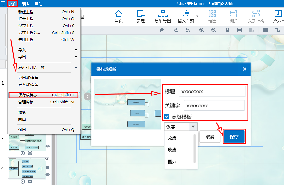Click the dropdown list scrollbar
Image resolution: width=284 pixels, height=185 pixels.
click(195, 148)
